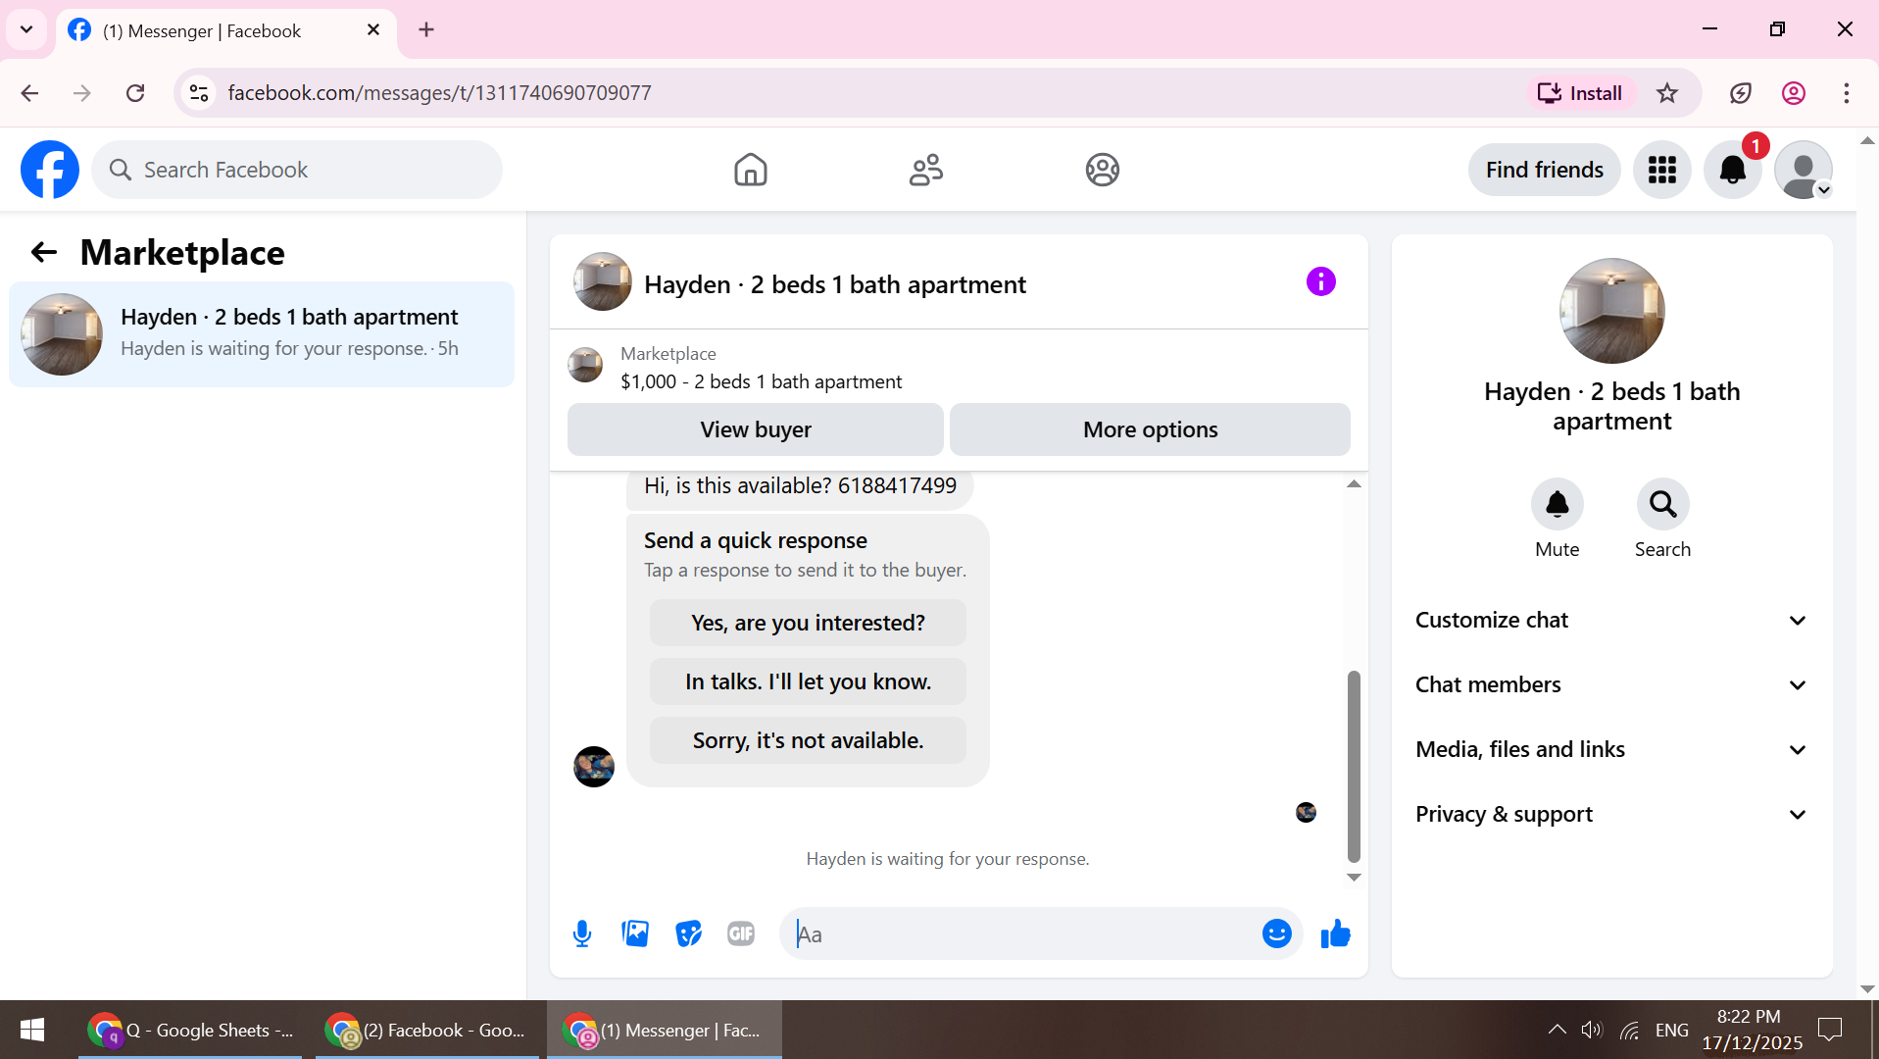This screenshot has height=1059, width=1879.
Task: Go back with browser back arrow
Action: tap(29, 93)
